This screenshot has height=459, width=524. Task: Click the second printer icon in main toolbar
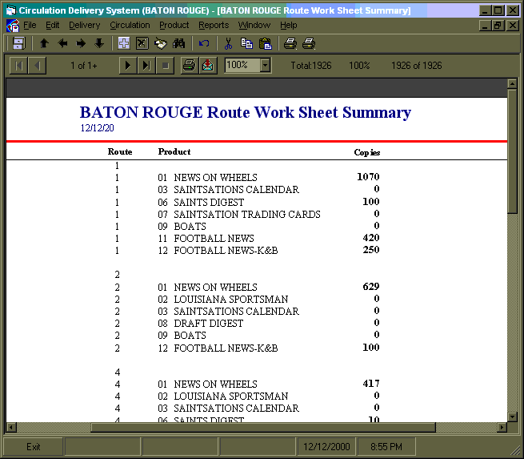tap(309, 43)
